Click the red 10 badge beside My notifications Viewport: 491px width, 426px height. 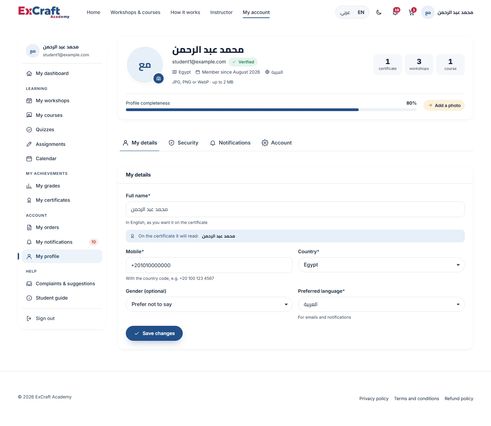coord(93,242)
